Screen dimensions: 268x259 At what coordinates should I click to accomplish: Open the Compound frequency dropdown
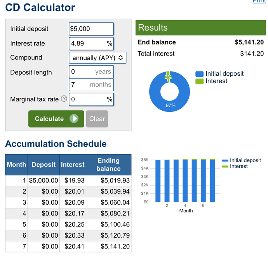pos(97,58)
